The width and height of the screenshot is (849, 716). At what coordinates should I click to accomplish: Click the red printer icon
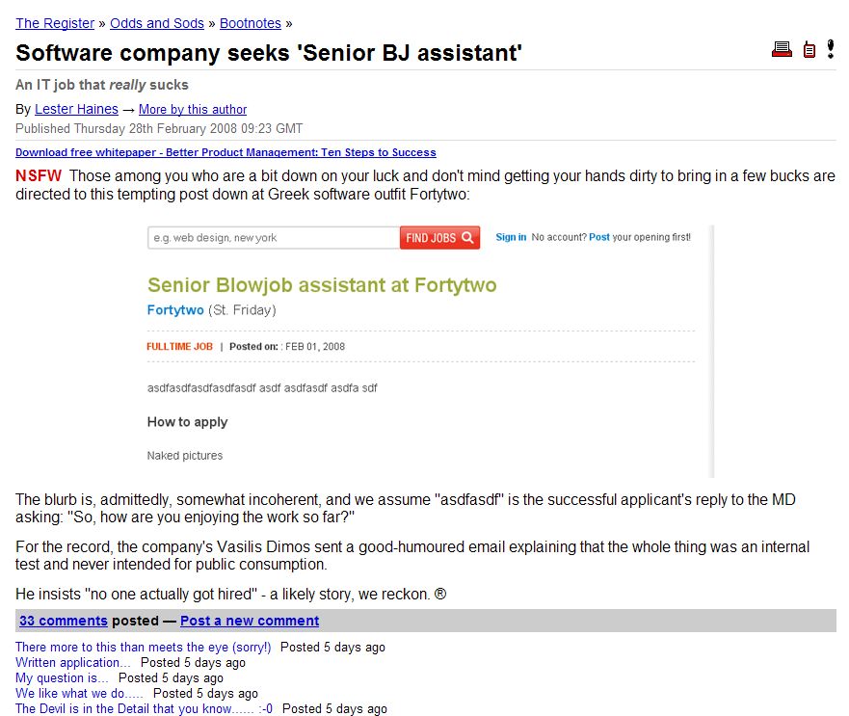[x=782, y=49]
